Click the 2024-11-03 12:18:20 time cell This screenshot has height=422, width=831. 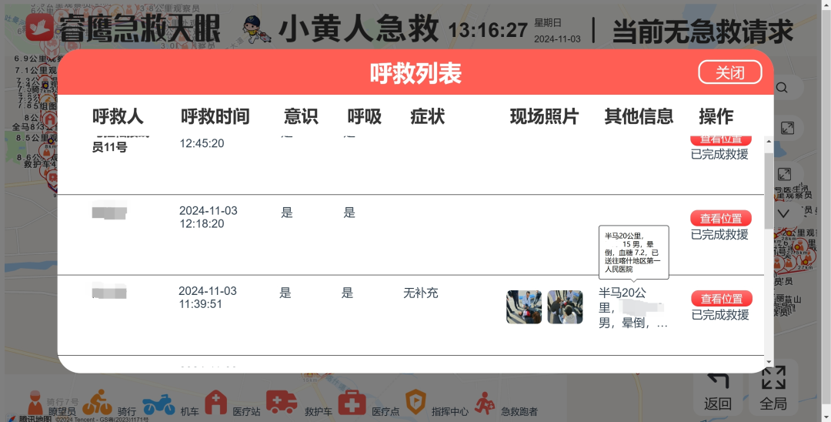click(209, 217)
